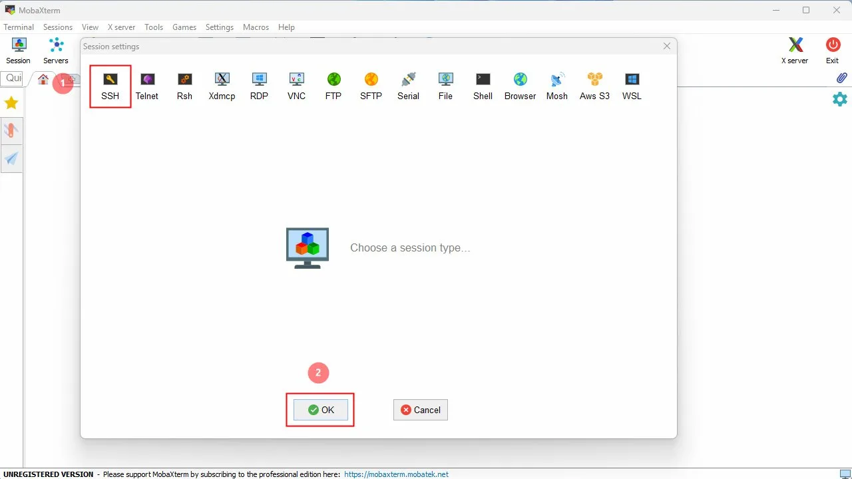Open the Macros menu
Viewport: 852px width, 479px height.
coord(256,27)
